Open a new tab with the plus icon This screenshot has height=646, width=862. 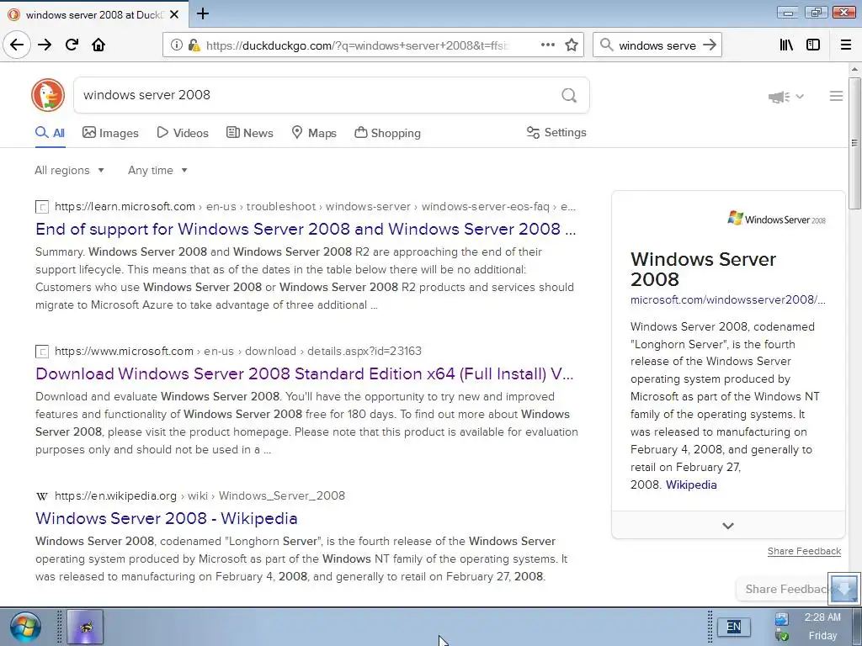tap(203, 13)
